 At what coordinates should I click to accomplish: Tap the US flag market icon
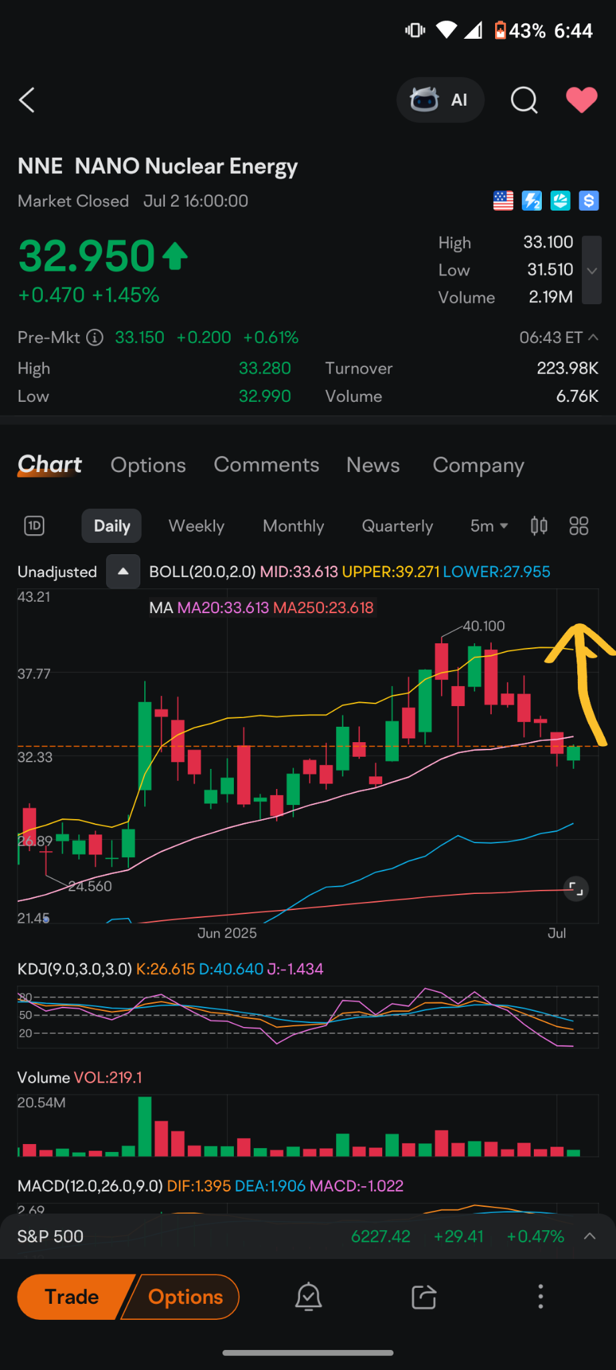[503, 201]
